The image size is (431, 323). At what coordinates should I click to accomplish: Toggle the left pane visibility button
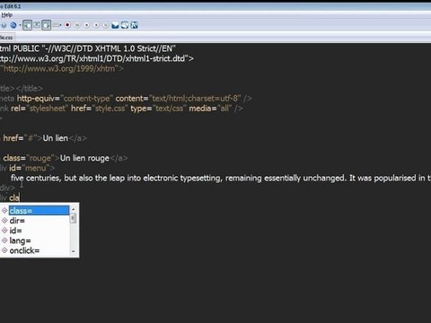(27, 25)
